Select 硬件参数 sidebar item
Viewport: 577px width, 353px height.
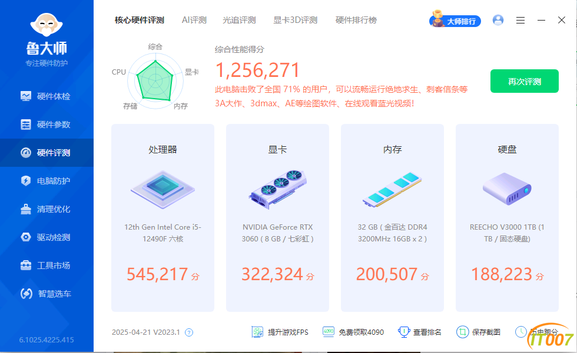coord(47,125)
